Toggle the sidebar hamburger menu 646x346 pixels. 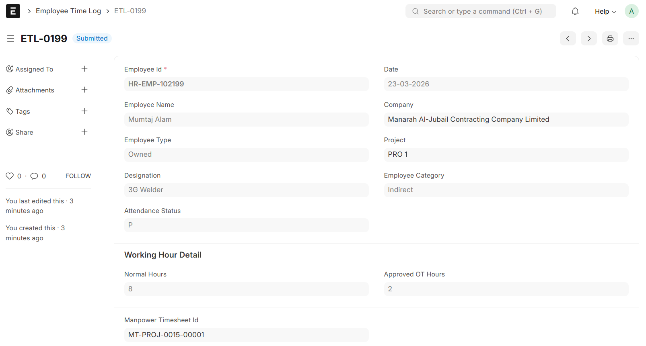coord(11,39)
